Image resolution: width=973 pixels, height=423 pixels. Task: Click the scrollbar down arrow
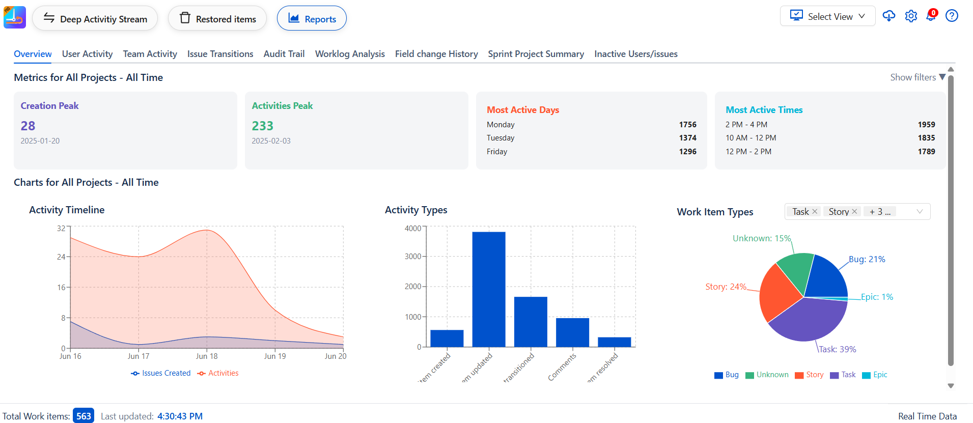coord(951,386)
